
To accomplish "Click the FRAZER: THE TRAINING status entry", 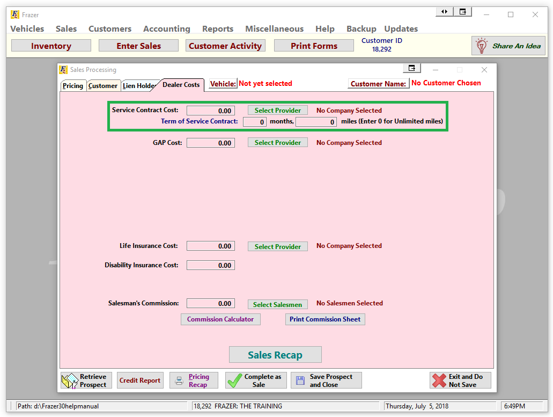I will (x=285, y=406).
